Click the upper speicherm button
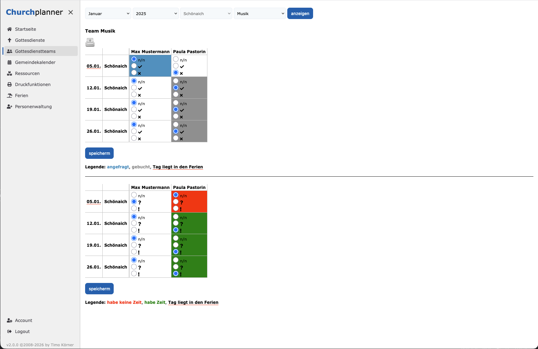 tap(99, 153)
